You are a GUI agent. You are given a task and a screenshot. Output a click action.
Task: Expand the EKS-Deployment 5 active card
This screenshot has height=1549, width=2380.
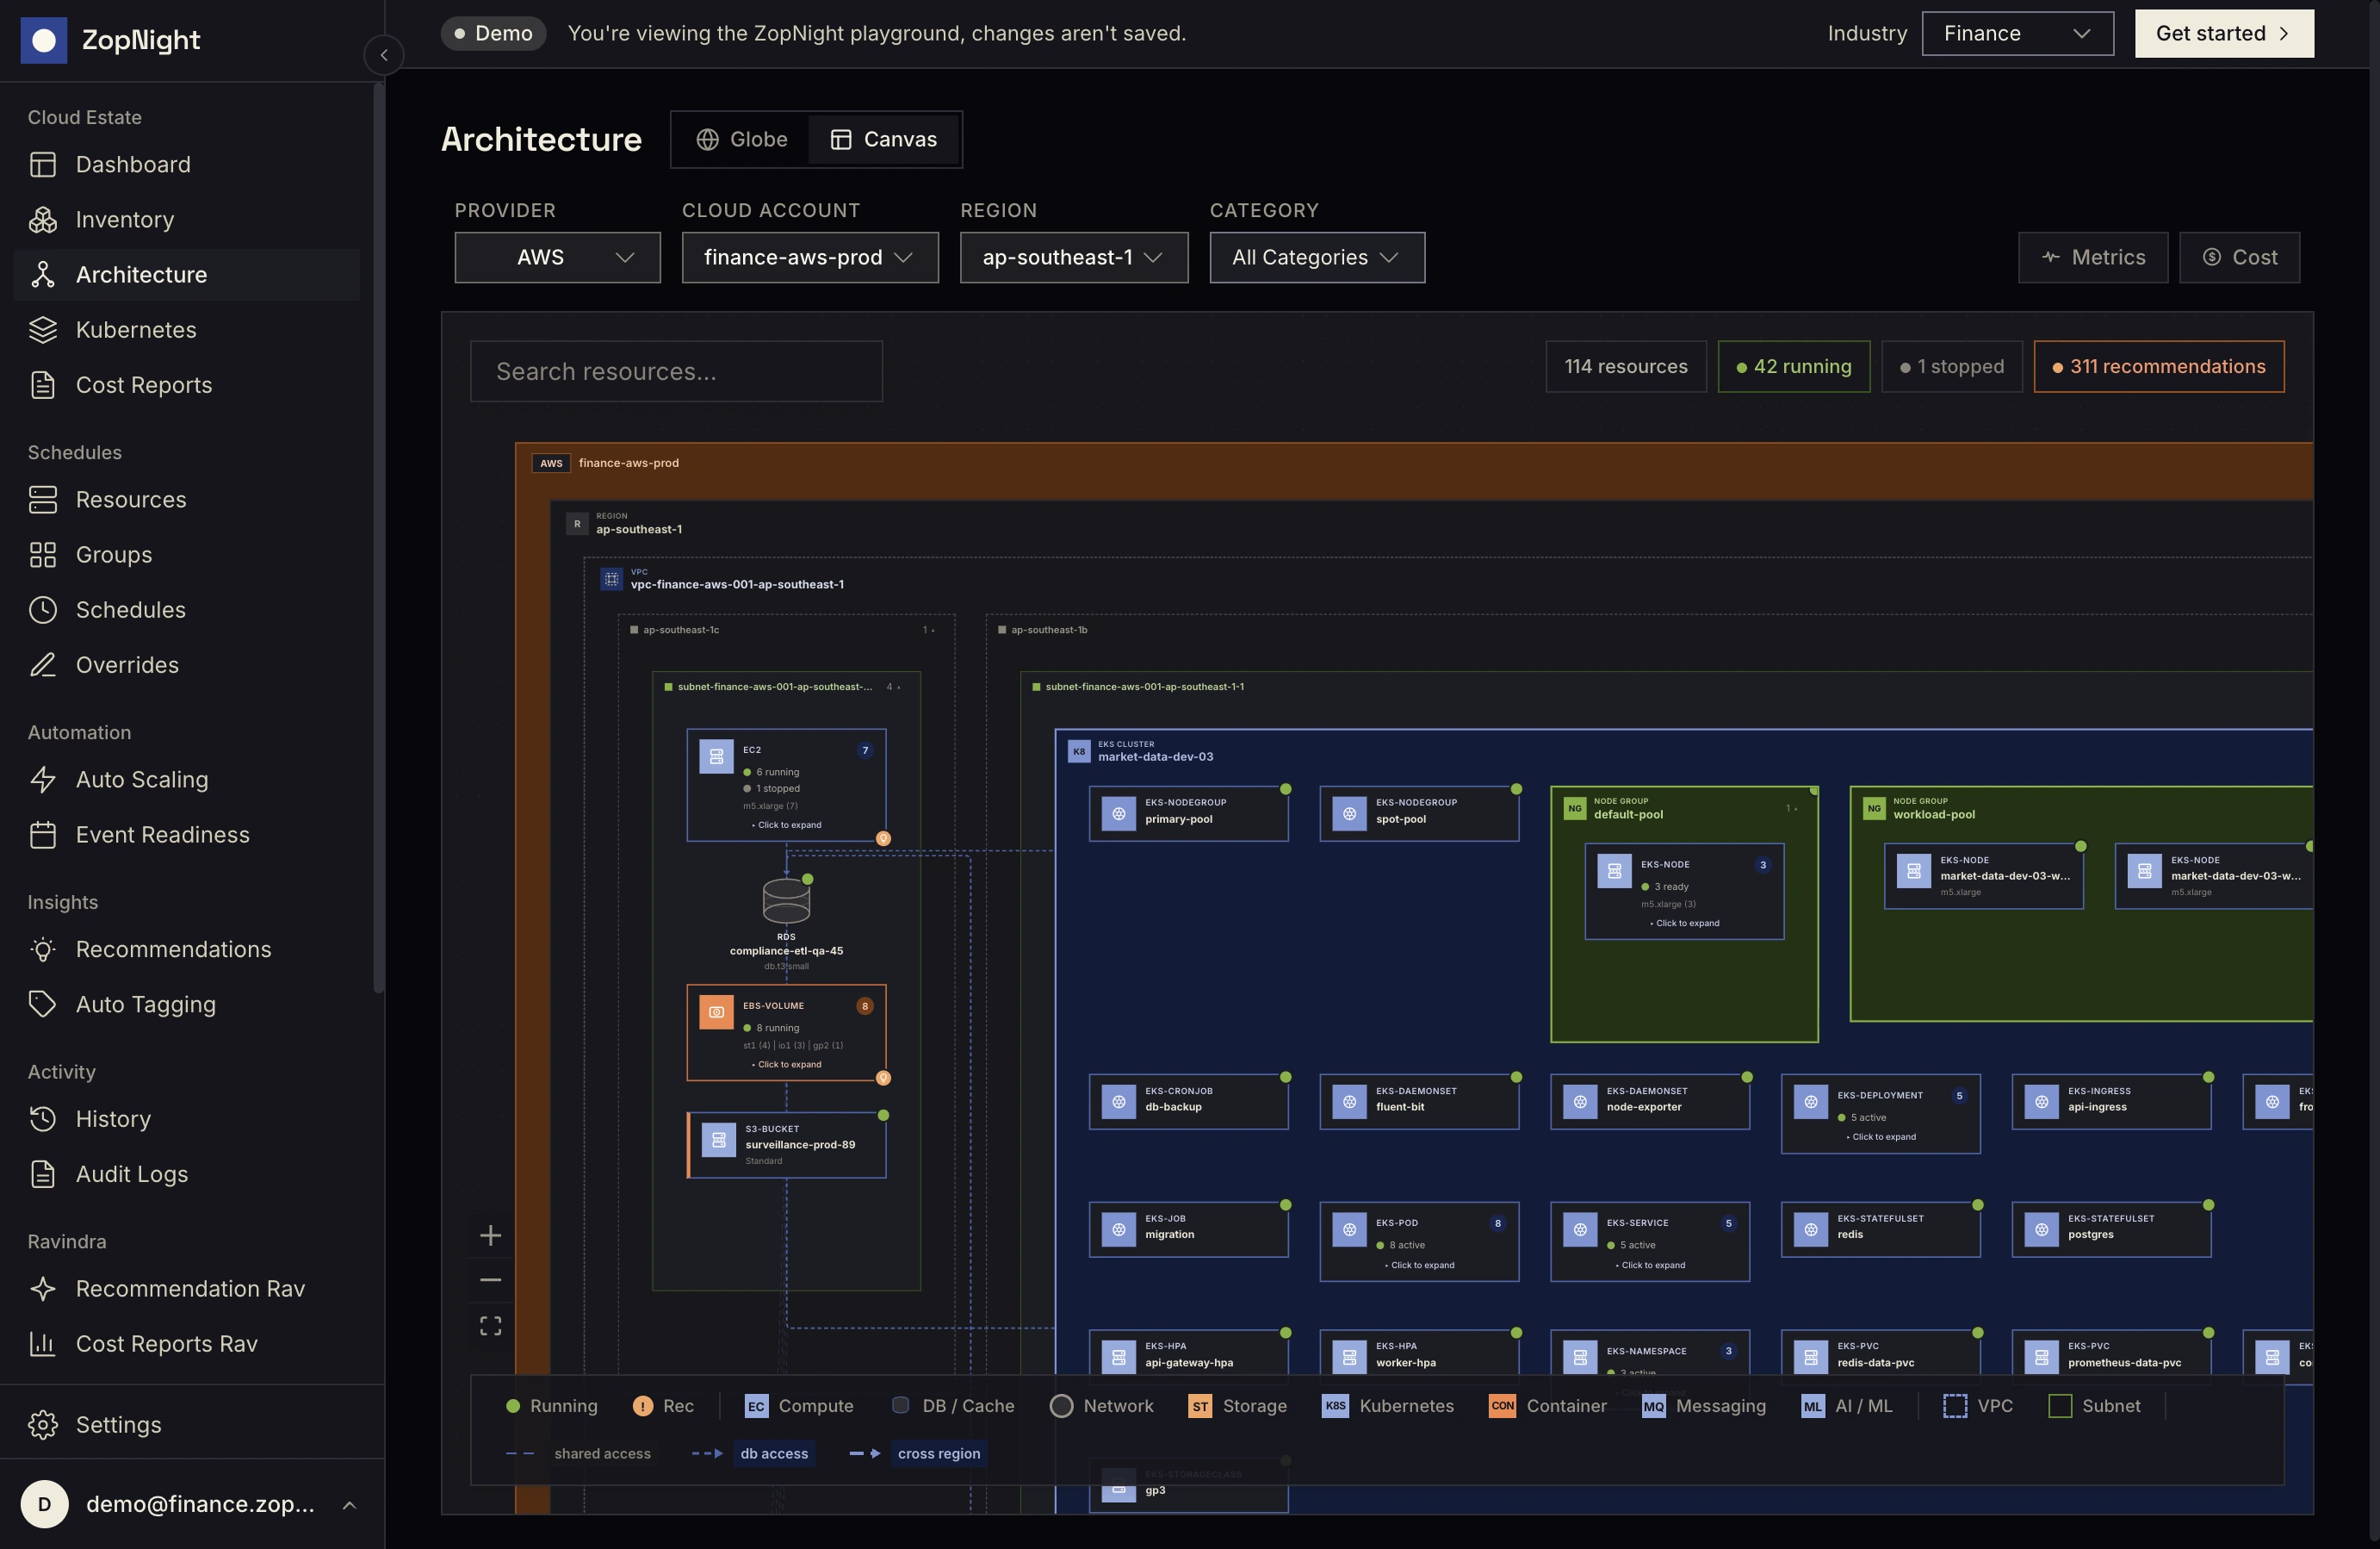[1879, 1114]
